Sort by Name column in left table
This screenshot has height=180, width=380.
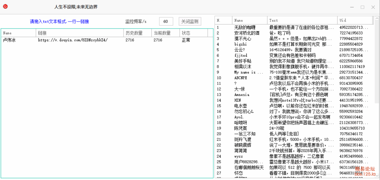pos(18,33)
